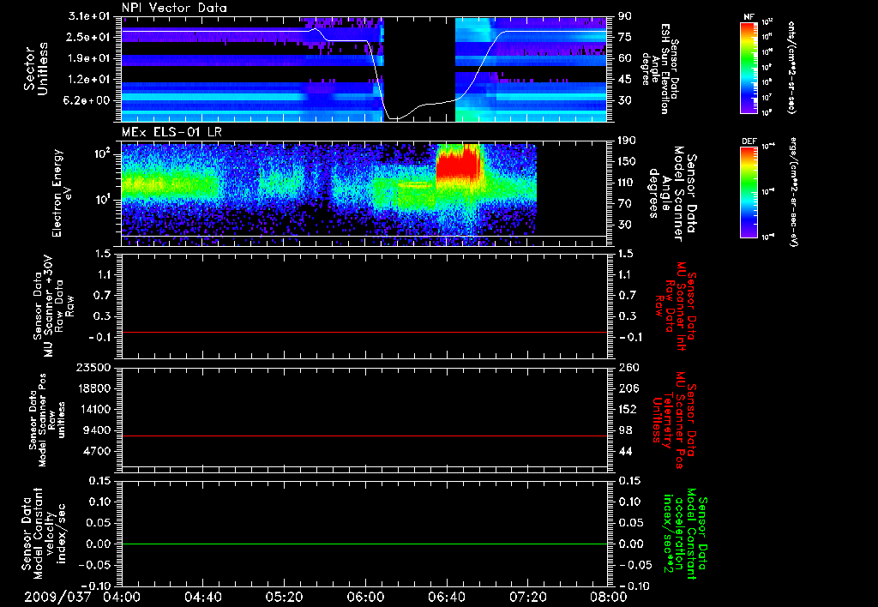
Task: Click the '60' sun elevation tick label
Action: (x=625, y=58)
